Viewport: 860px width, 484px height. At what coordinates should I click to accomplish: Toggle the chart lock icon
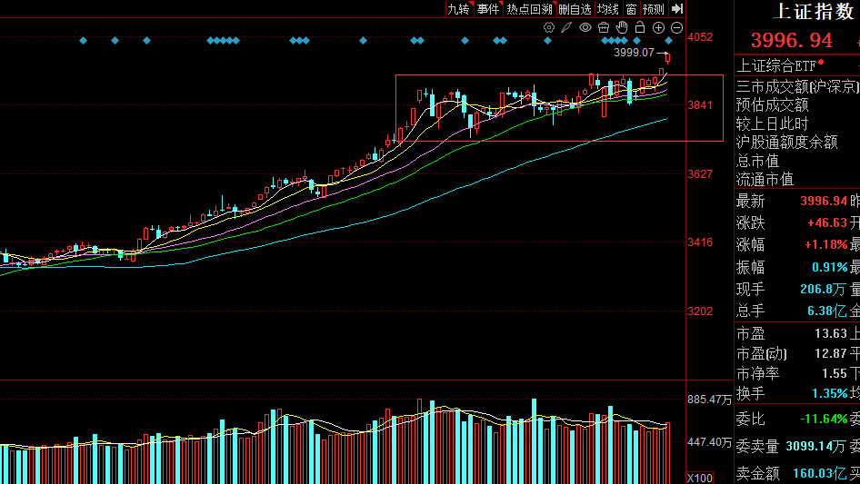pos(639,27)
